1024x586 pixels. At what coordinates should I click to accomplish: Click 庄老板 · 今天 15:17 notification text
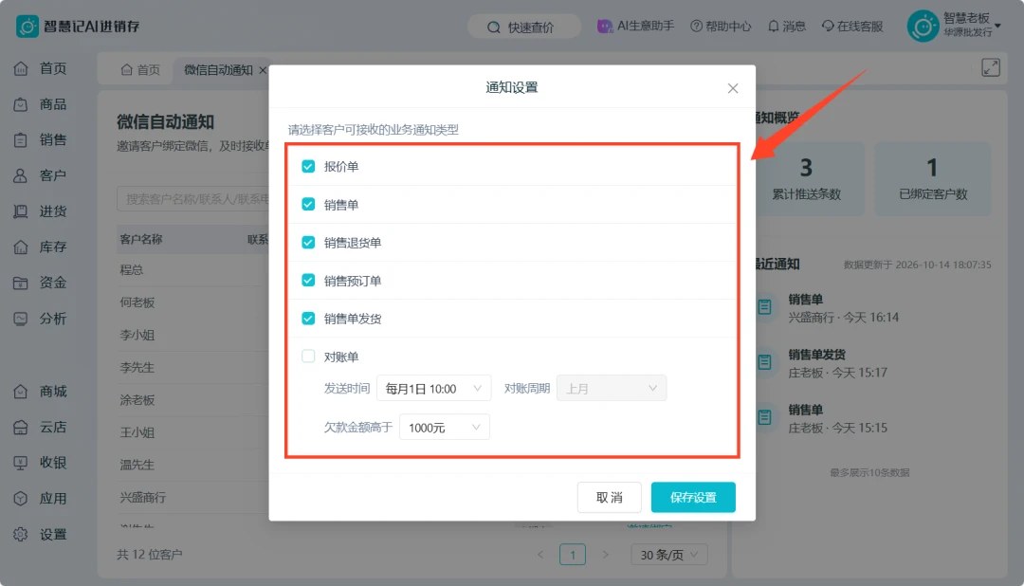(x=837, y=373)
